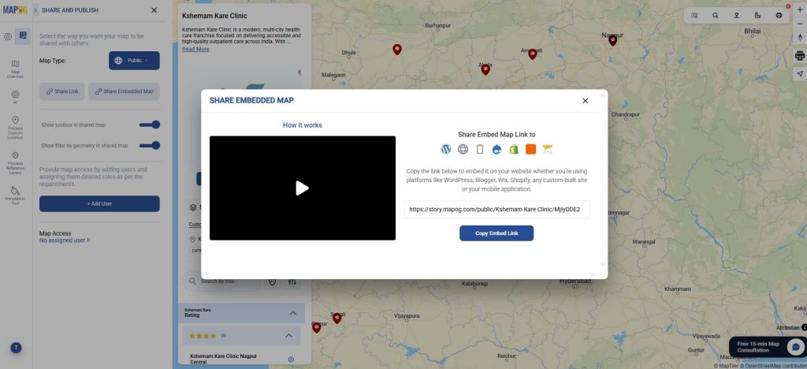Collapse the four-star rating group

[x=288, y=336]
